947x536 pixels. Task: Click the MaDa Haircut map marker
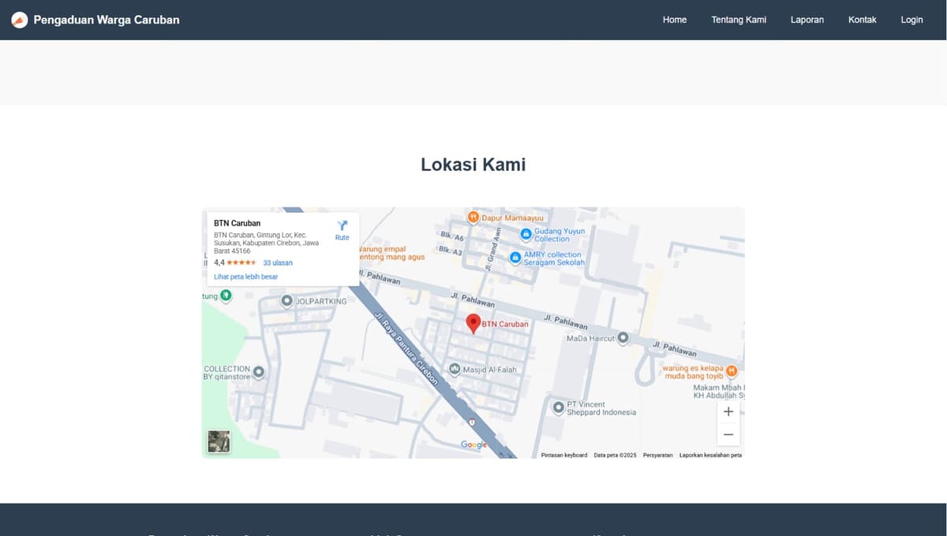tap(623, 338)
